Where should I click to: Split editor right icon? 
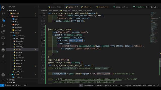click(155, 7)
